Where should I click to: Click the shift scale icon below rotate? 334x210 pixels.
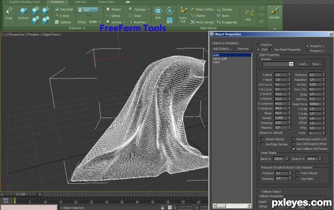click(170, 21)
